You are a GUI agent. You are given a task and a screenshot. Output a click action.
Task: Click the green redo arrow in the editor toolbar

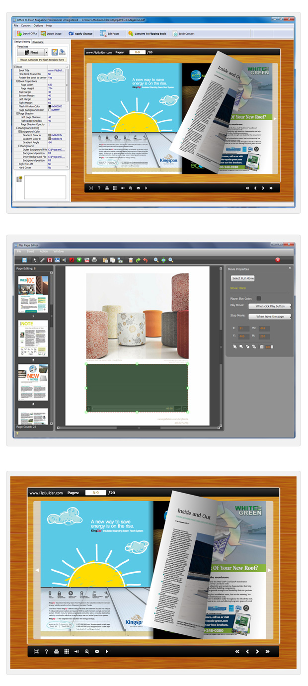tap(138, 260)
